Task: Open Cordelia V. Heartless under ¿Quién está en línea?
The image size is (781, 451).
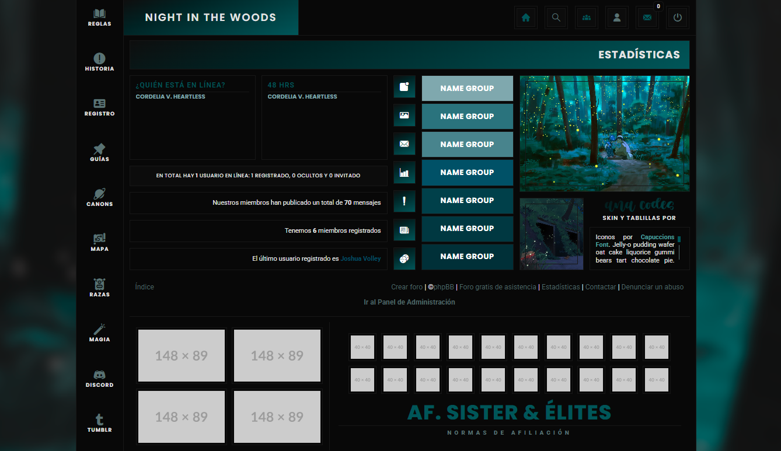Action: [170, 97]
